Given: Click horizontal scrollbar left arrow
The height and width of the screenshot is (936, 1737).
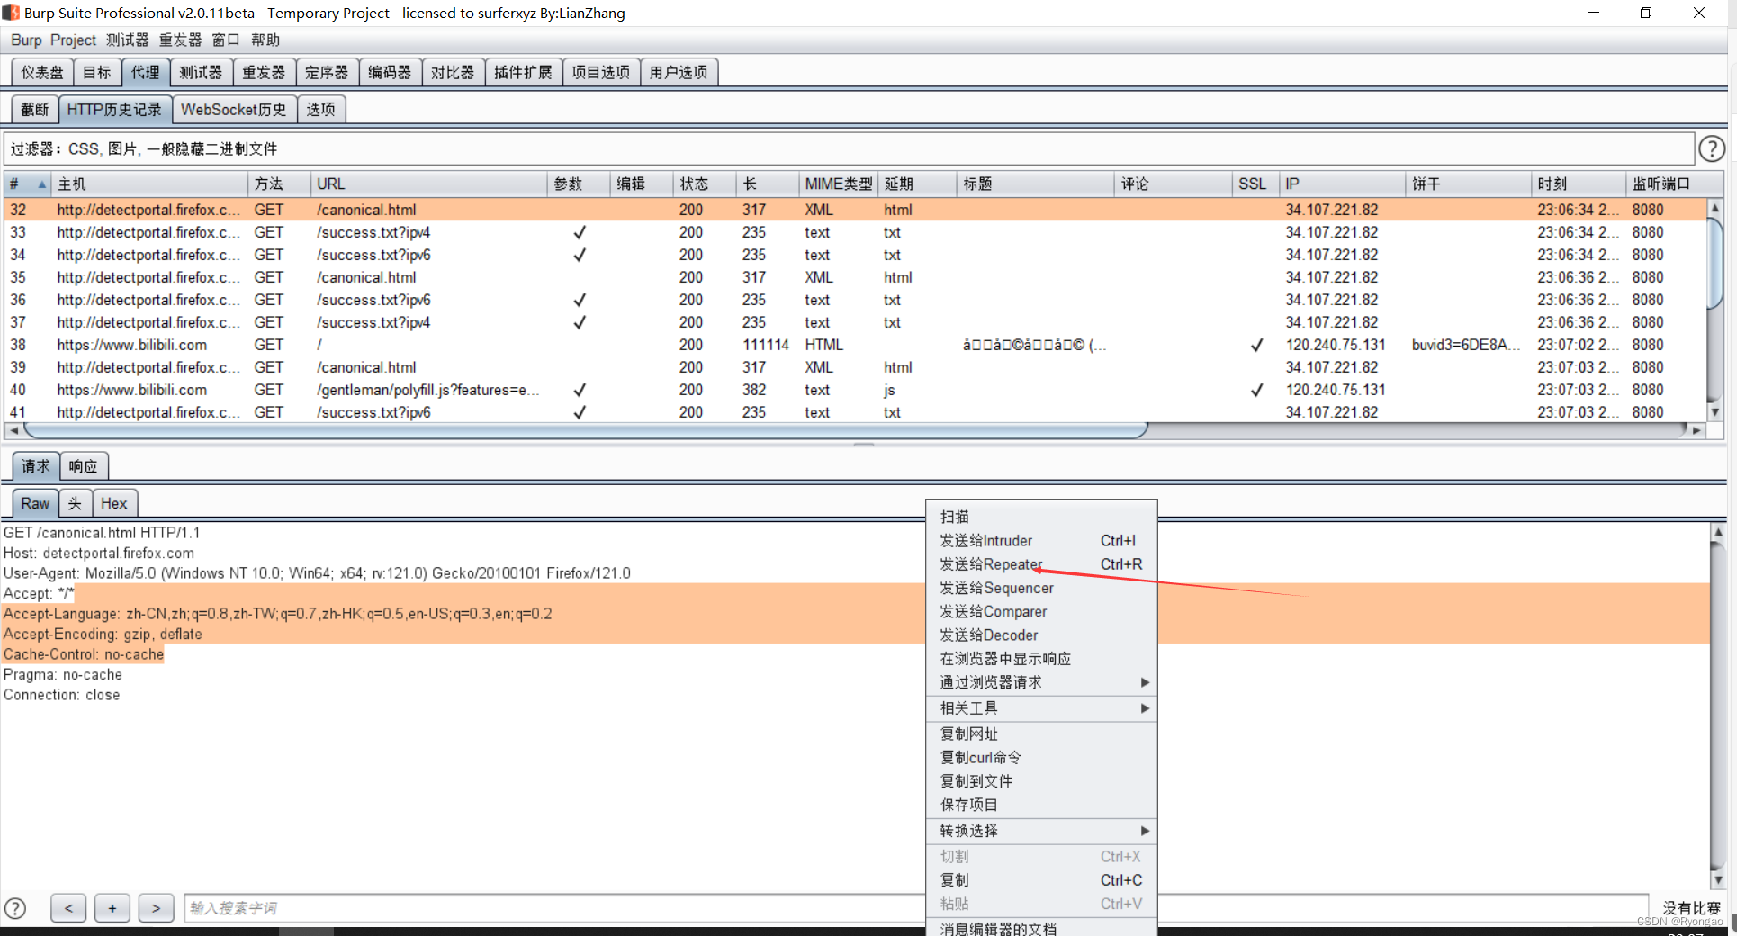Looking at the screenshot, I should [x=13, y=430].
